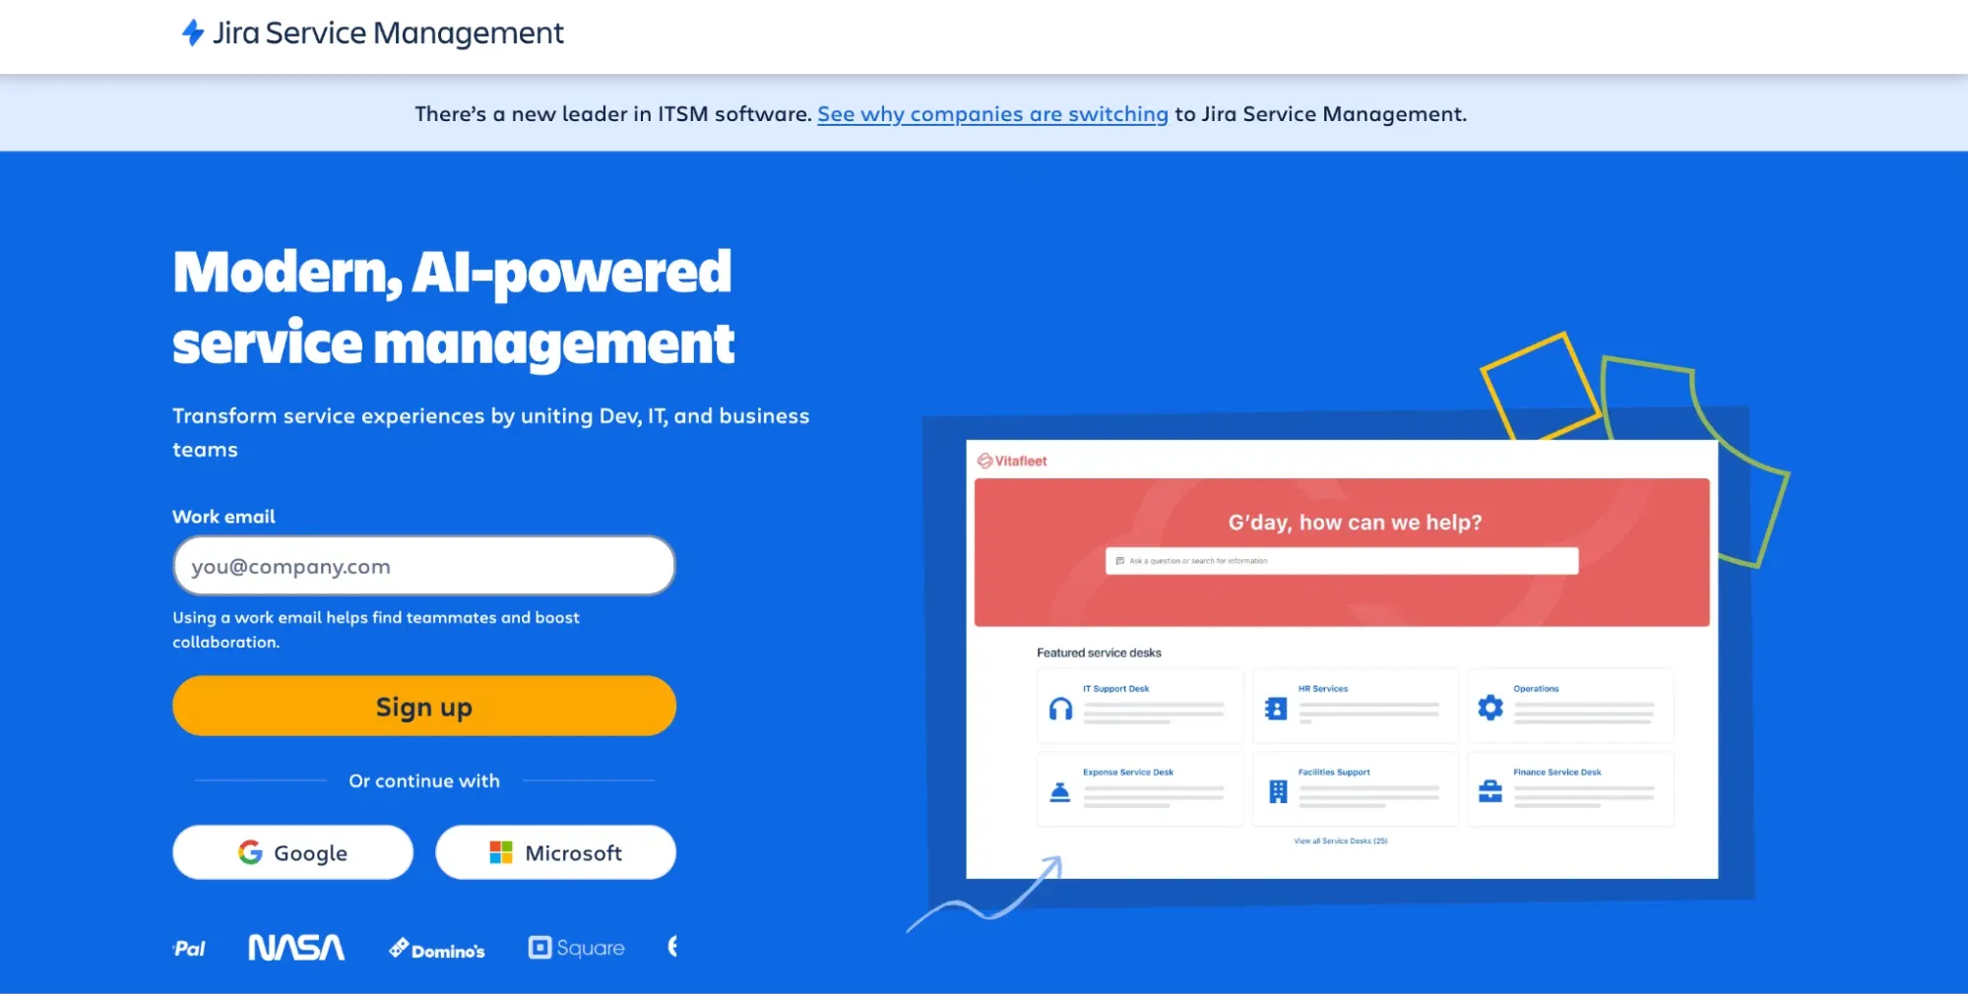Continue with Google

point(291,852)
